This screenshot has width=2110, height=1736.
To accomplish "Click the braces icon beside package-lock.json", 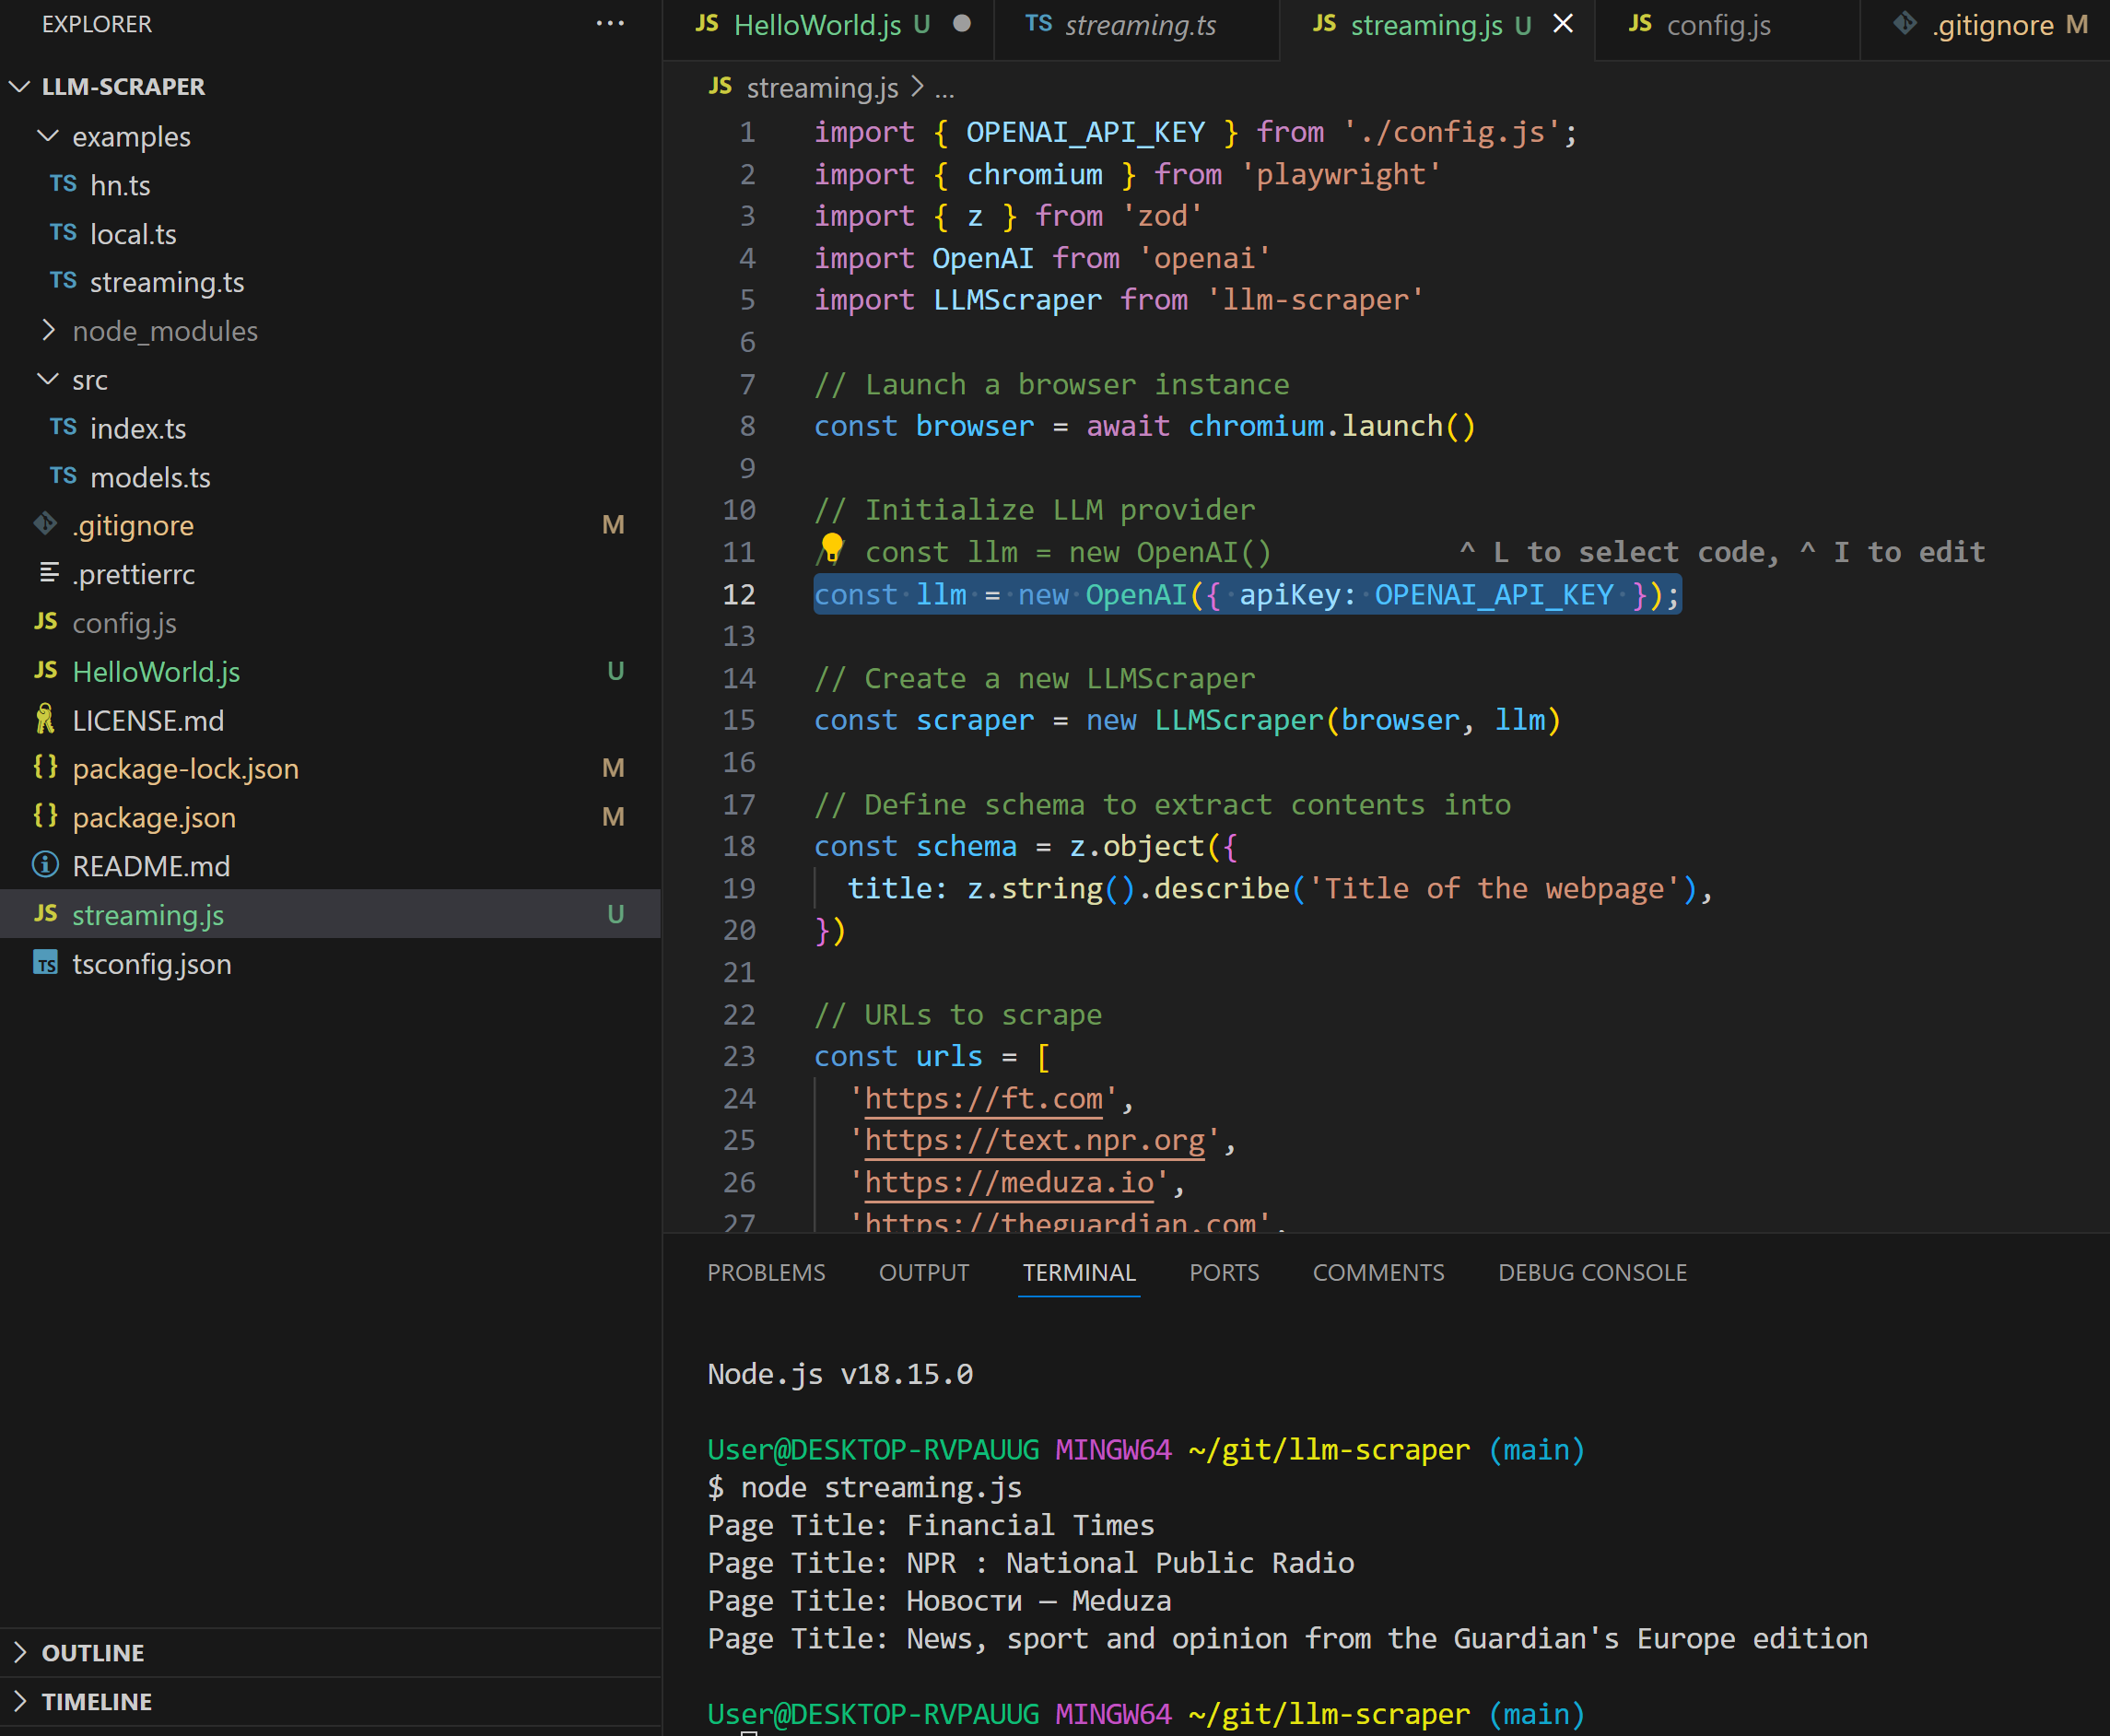I will tap(45, 767).
